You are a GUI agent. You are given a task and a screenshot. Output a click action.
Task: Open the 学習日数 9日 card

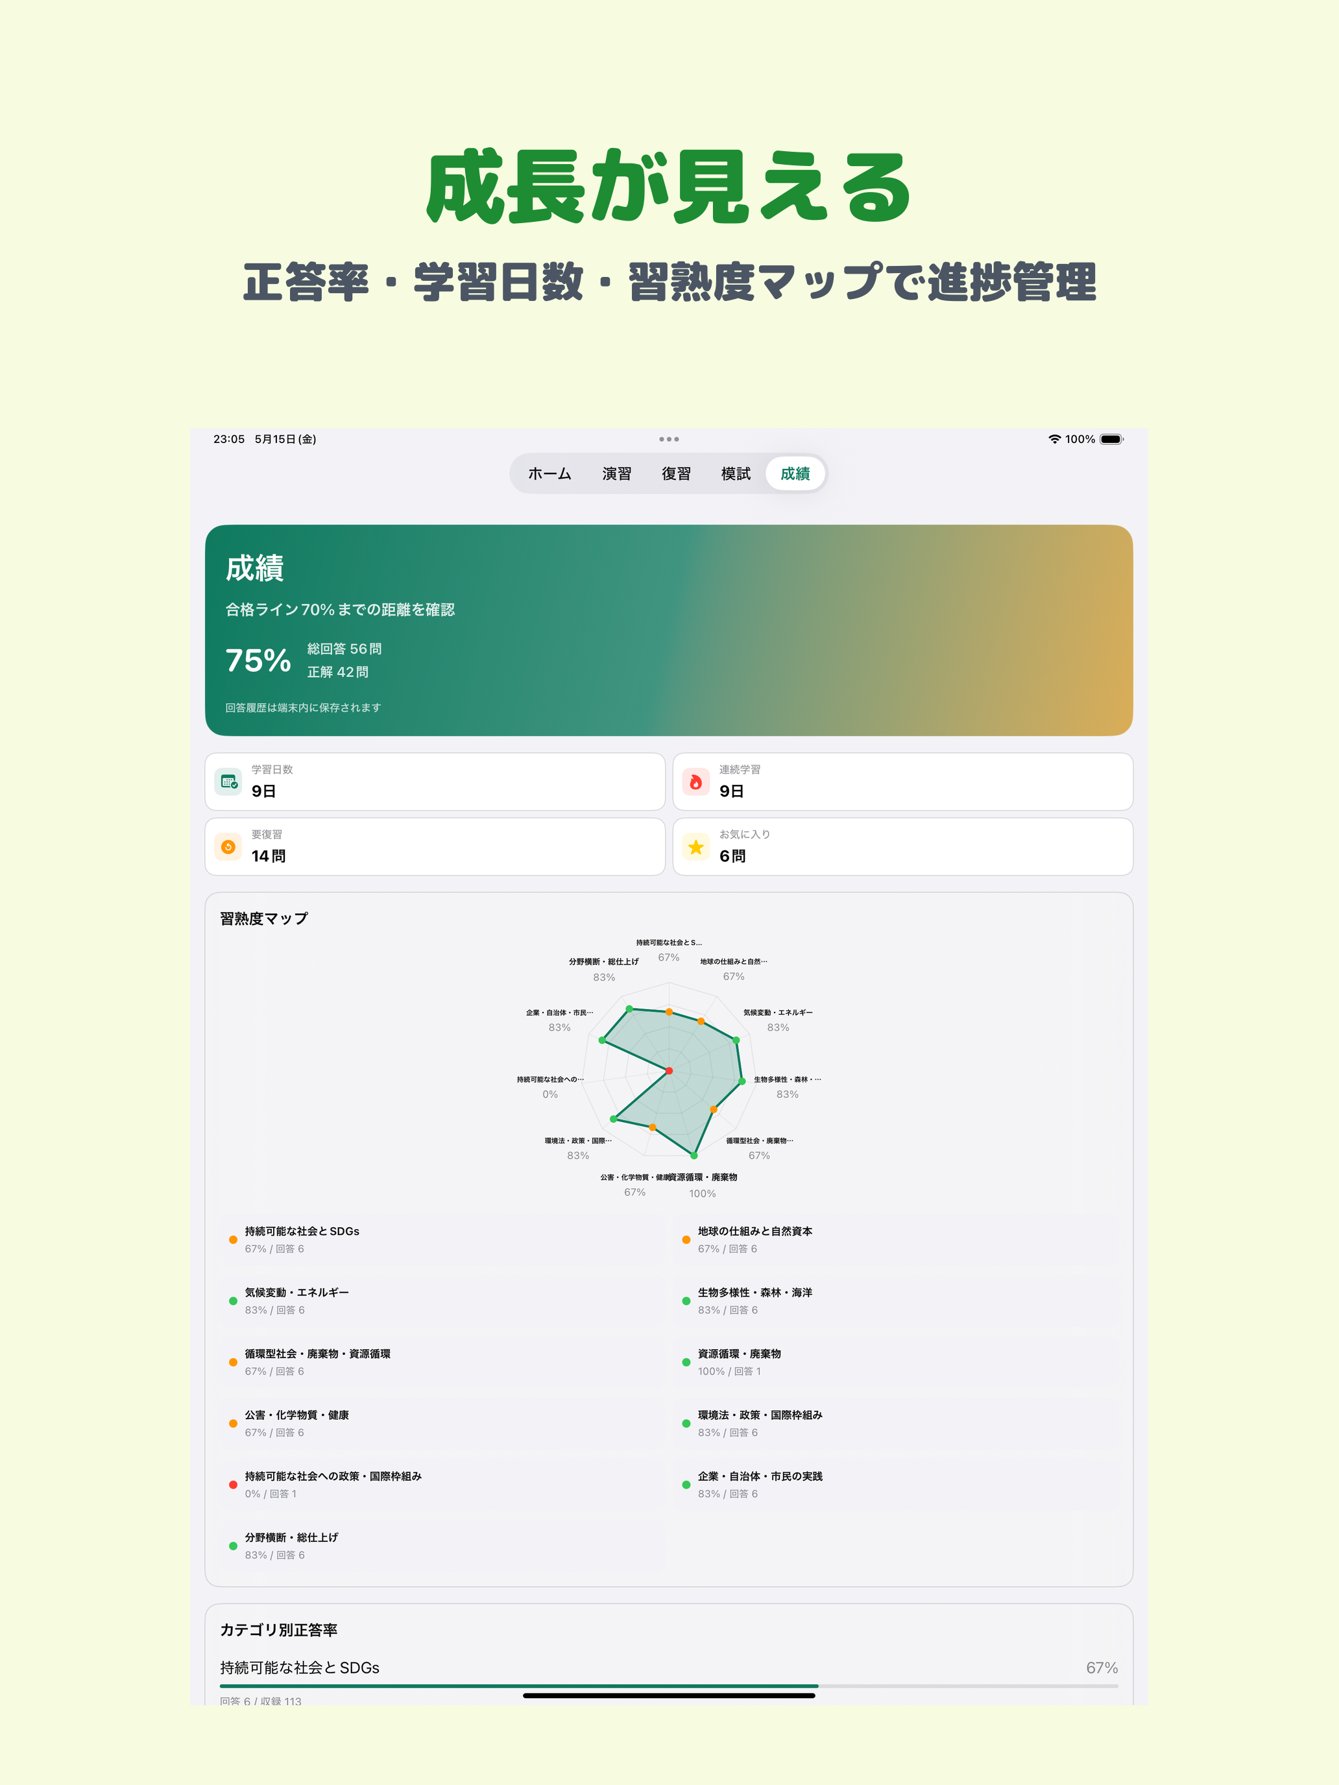(435, 781)
